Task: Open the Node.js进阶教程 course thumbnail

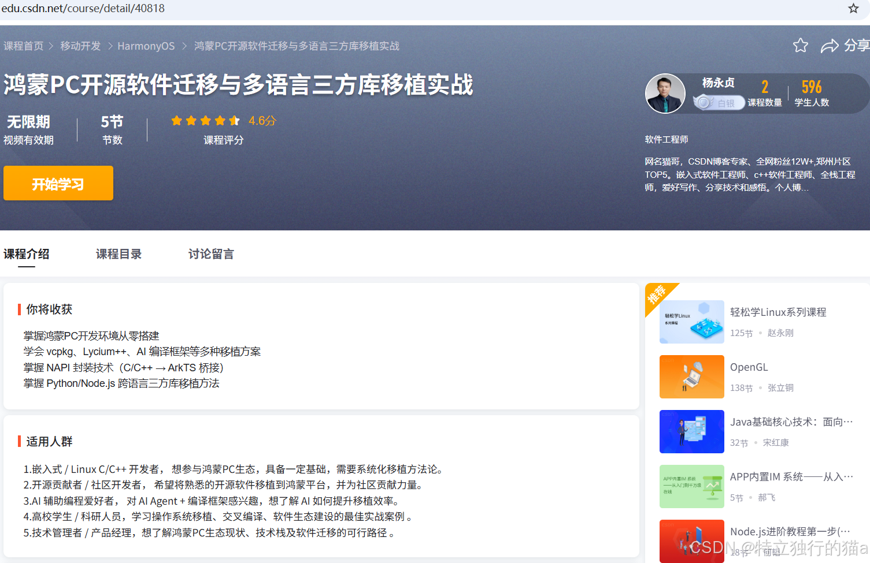Action: pyautogui.click(x=692, y=541)
